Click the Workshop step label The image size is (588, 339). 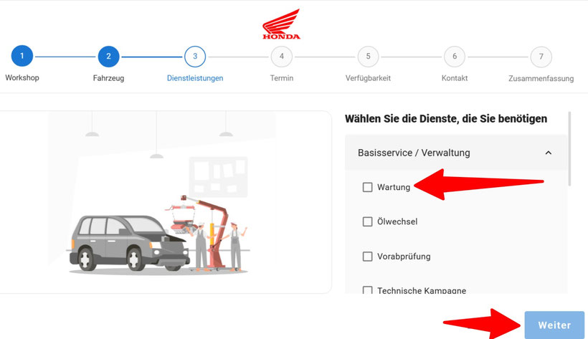click(x=22, y=77)
